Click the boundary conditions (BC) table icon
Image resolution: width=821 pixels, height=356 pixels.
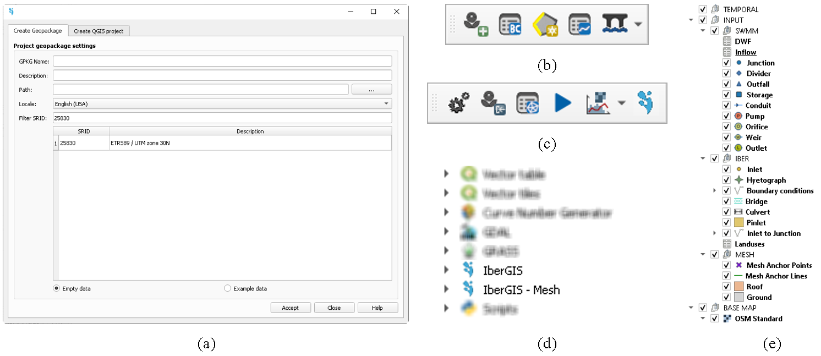(x=510, y=25)
